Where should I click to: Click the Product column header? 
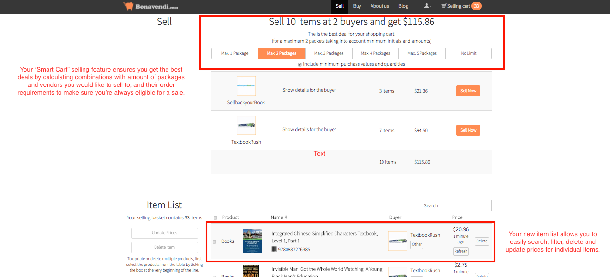pos(230,217)
